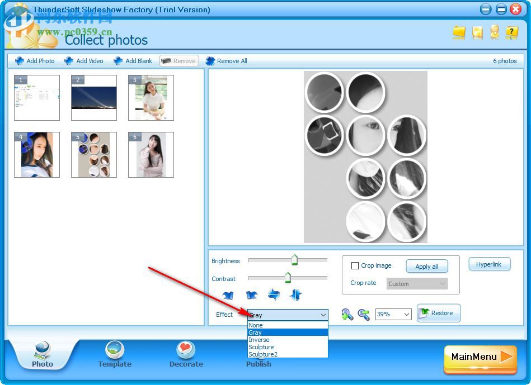The image size is (531, 385).
Task: Click the MainMenu button
Action: pos(480,357)
